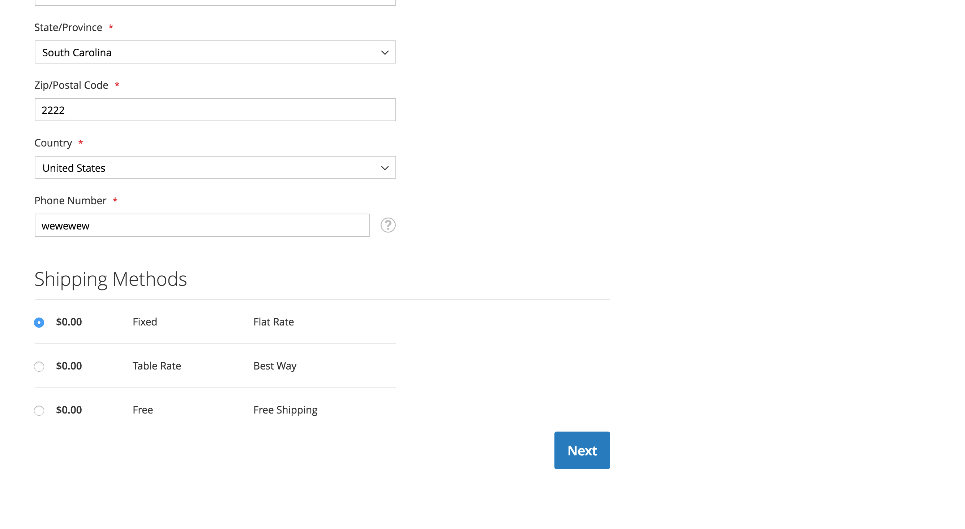The width and height of the screenshot is (965, 529).
Task: Click the $0.00 price in Free Shipping row
Action: pyautogui.click(x=69, y=410)
